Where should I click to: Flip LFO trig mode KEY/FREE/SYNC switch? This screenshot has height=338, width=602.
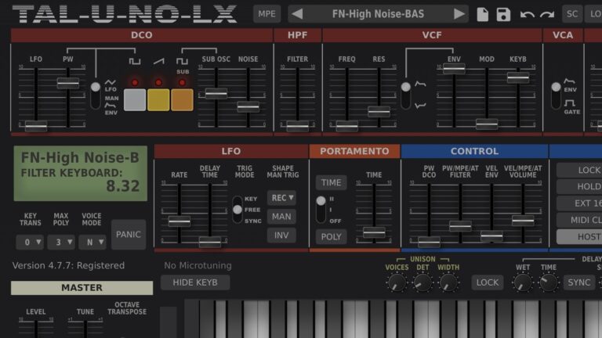[238, 210]
